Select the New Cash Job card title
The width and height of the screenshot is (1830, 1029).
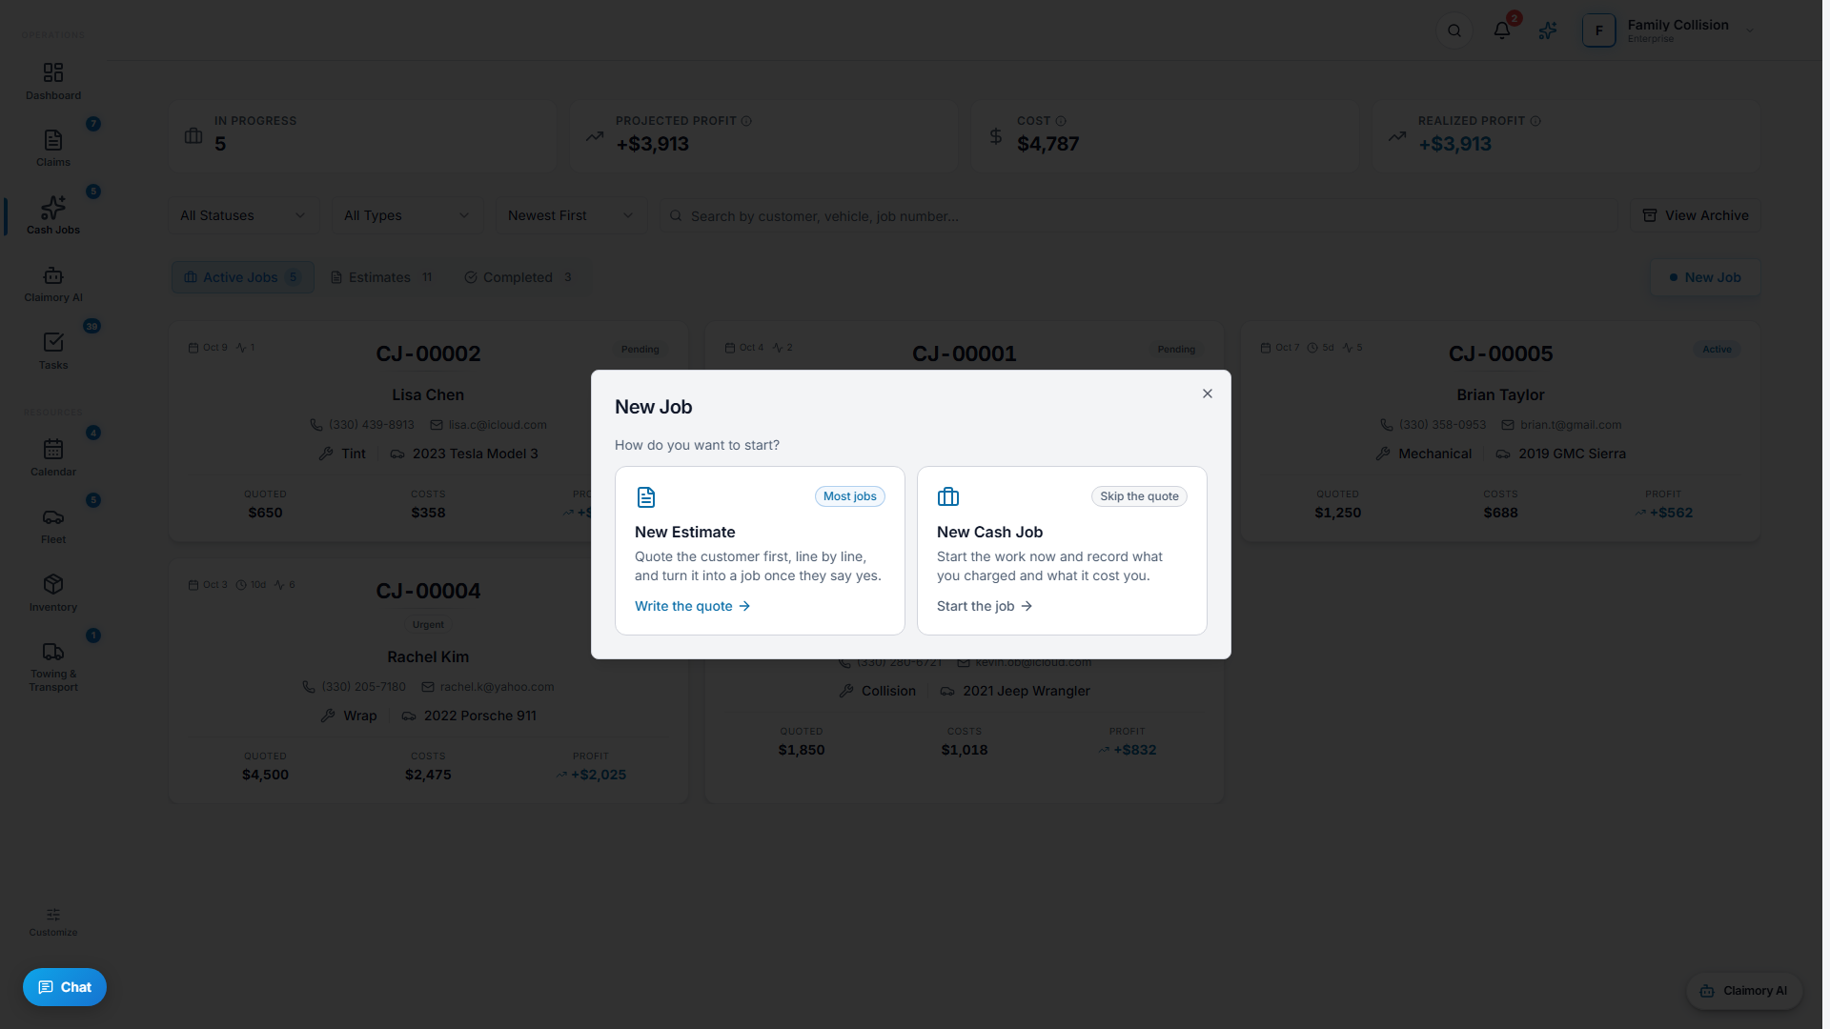[989, 532]
